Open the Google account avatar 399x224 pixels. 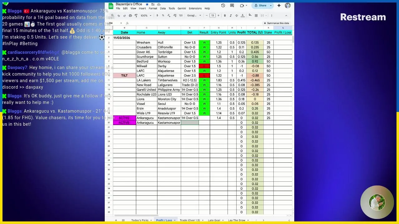[288, 5]
